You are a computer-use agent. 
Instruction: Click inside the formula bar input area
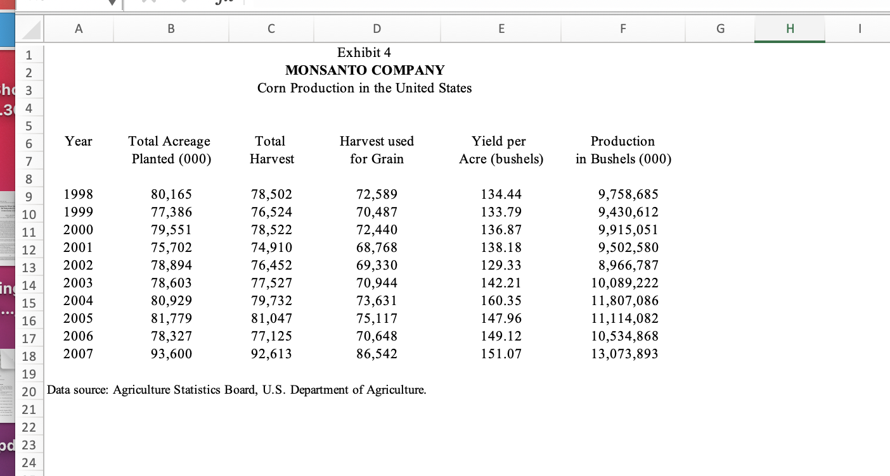(444, 3)
